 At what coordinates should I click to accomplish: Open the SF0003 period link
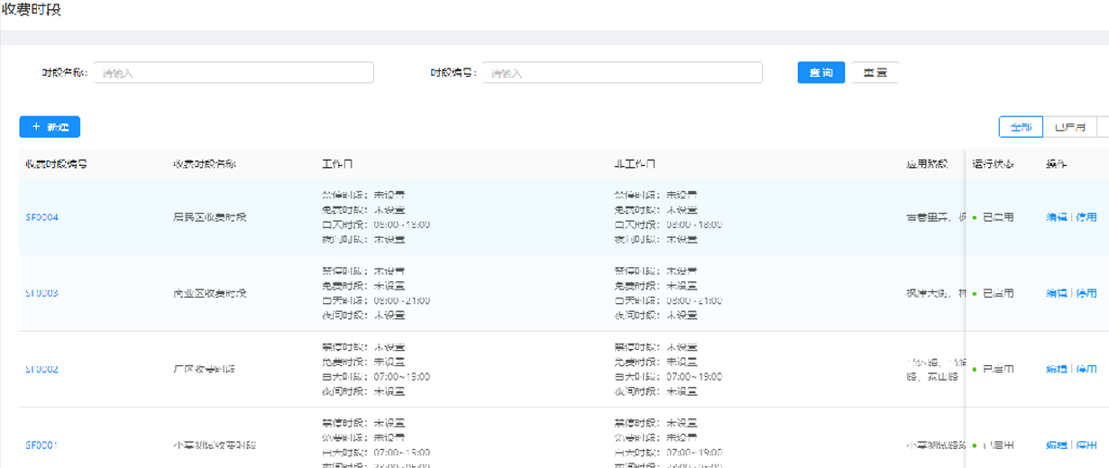(42, 293)
